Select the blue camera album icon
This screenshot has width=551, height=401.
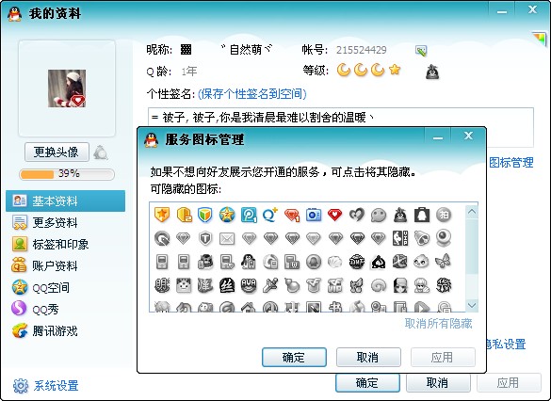tap(314, 215)
